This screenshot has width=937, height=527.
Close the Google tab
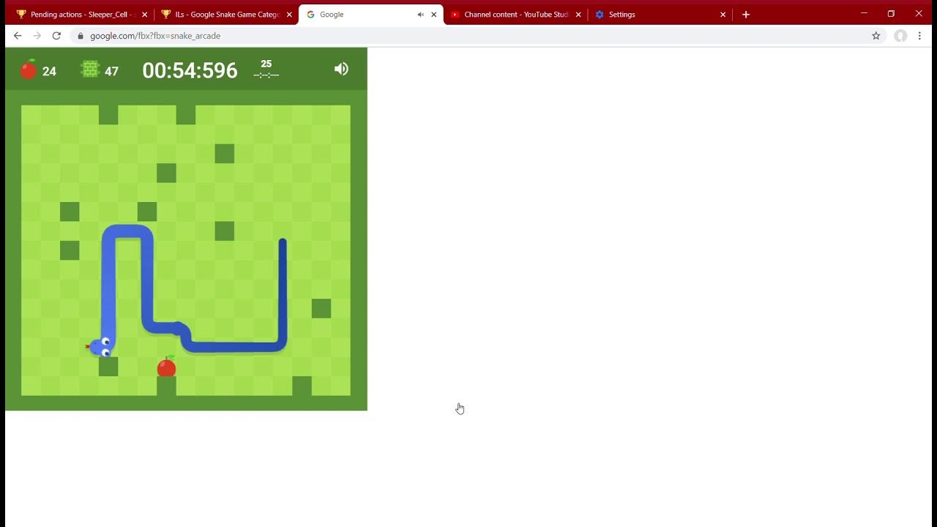(434, 15)
